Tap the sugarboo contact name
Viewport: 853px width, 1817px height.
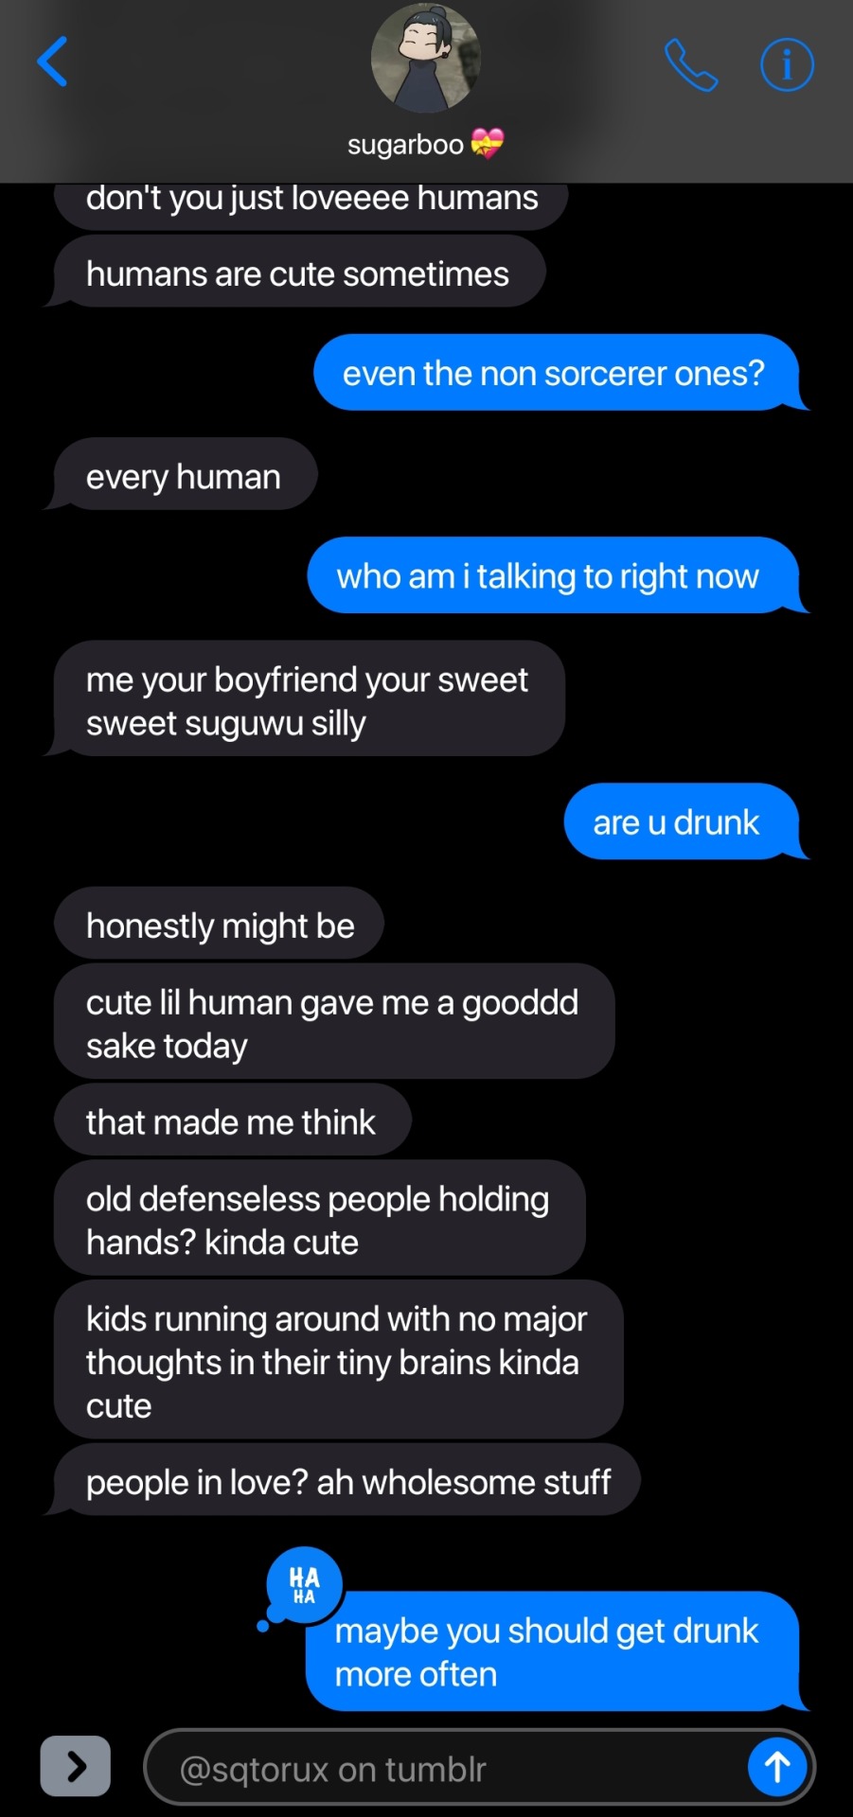click(x=405, y=145)
